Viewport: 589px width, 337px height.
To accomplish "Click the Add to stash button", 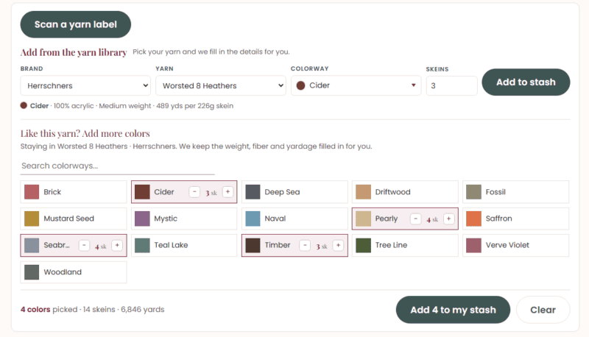I will pos(526,82).
